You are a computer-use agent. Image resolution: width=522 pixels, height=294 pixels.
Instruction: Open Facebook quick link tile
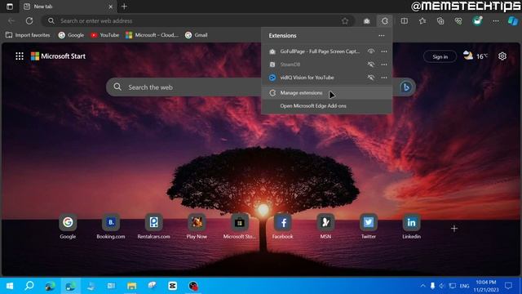click(x=283, y=227)
